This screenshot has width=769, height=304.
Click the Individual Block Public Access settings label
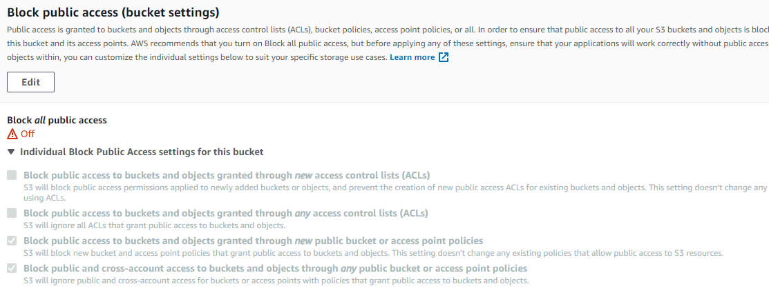click(x=142, y=152)
